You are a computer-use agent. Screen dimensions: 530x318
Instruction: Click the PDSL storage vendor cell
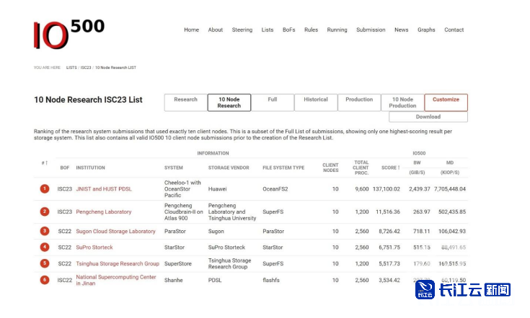point(215,280)
